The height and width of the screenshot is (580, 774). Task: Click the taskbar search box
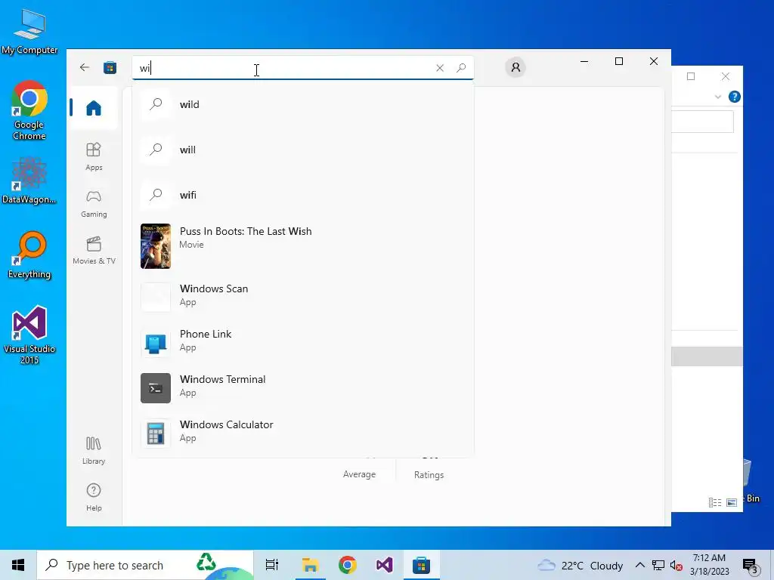145,565
